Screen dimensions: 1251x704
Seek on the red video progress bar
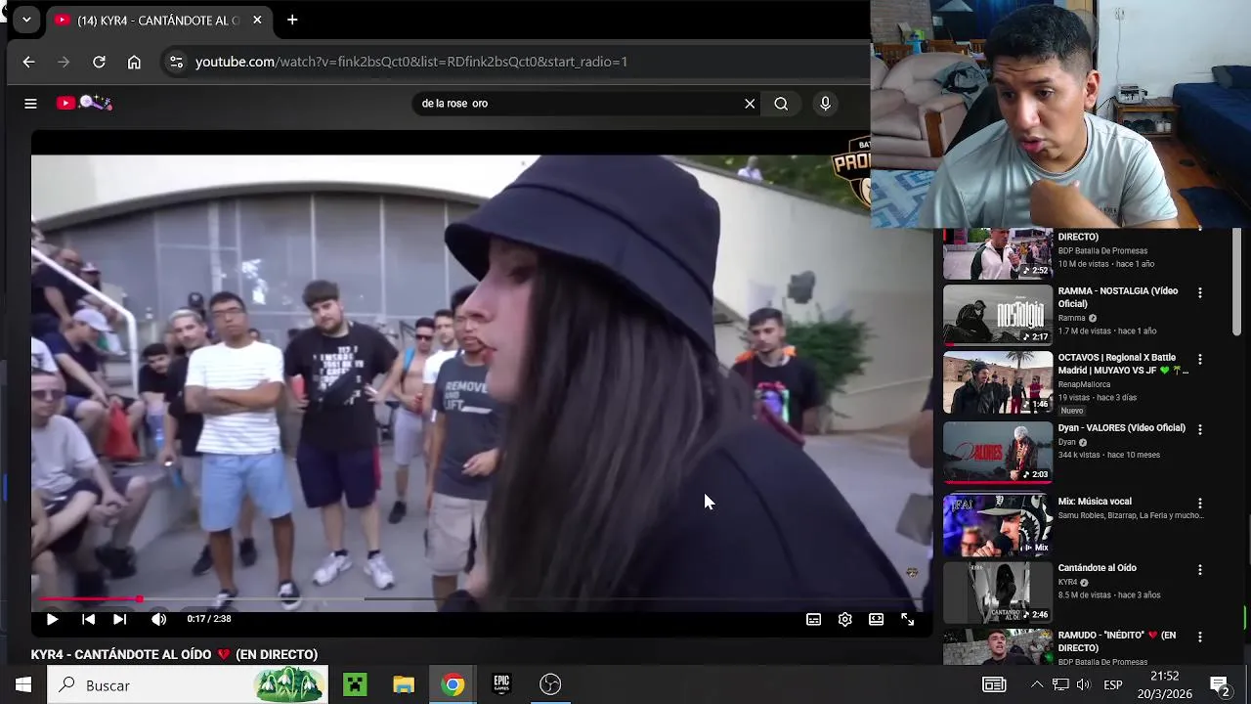point(88,598)
